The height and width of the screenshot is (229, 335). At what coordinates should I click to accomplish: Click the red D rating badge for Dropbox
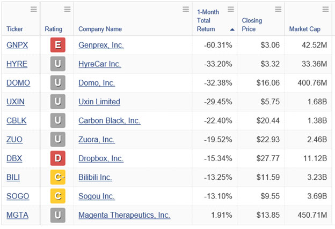tap(58, 158)
